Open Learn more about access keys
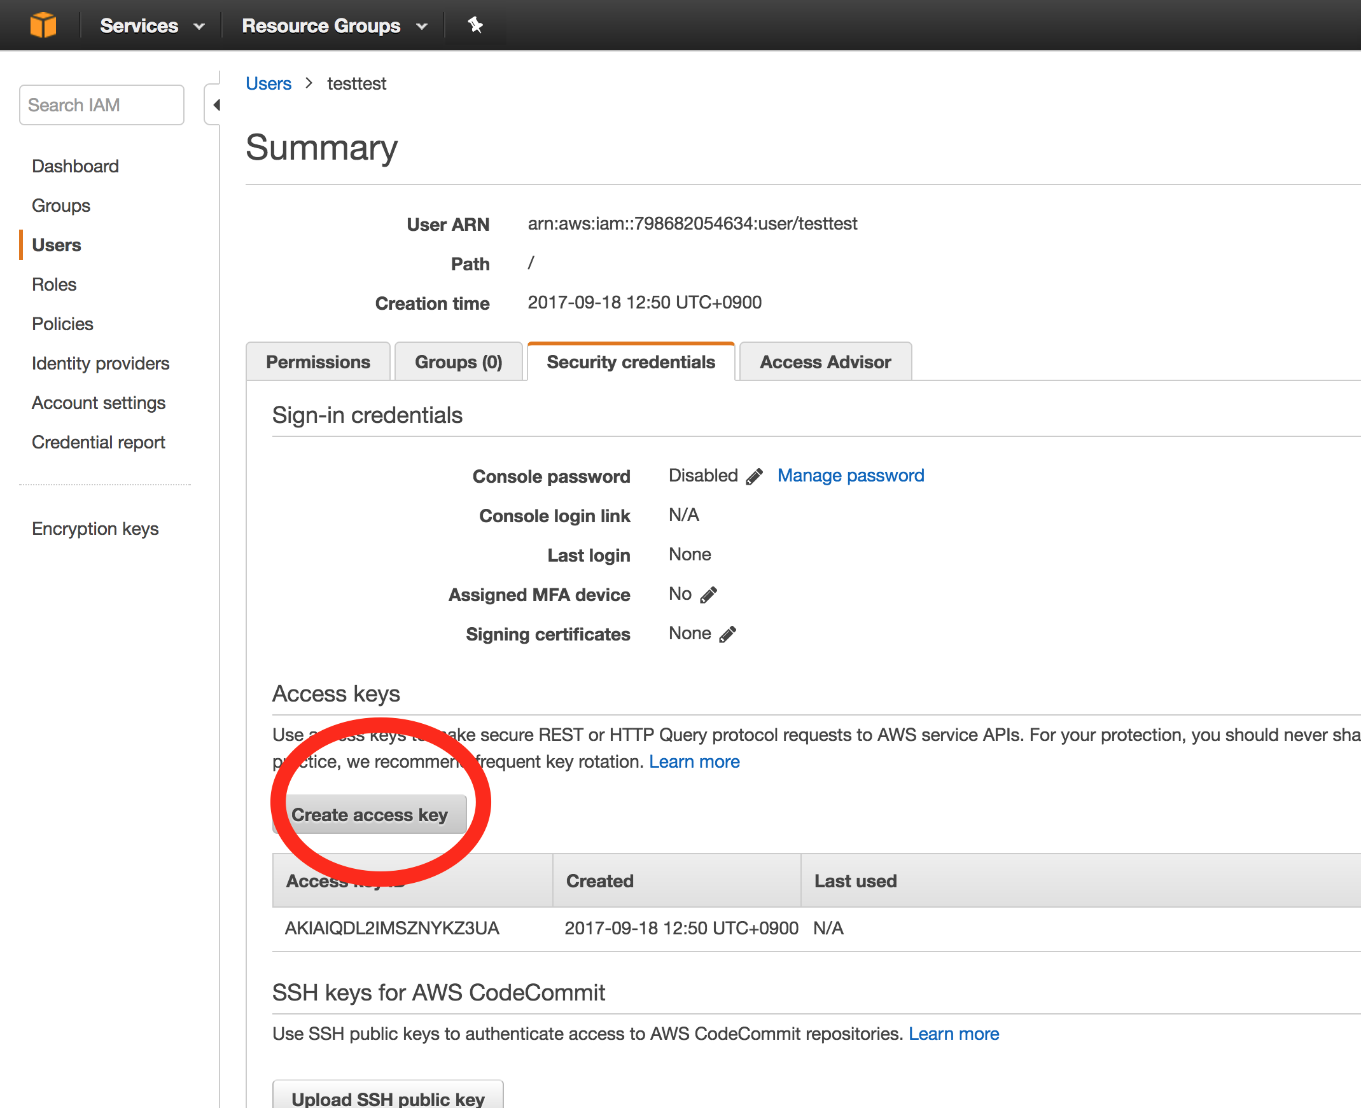 coord(694,761)
